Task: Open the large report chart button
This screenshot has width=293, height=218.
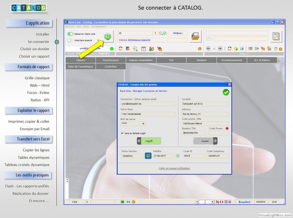Action: pos(276,36)
